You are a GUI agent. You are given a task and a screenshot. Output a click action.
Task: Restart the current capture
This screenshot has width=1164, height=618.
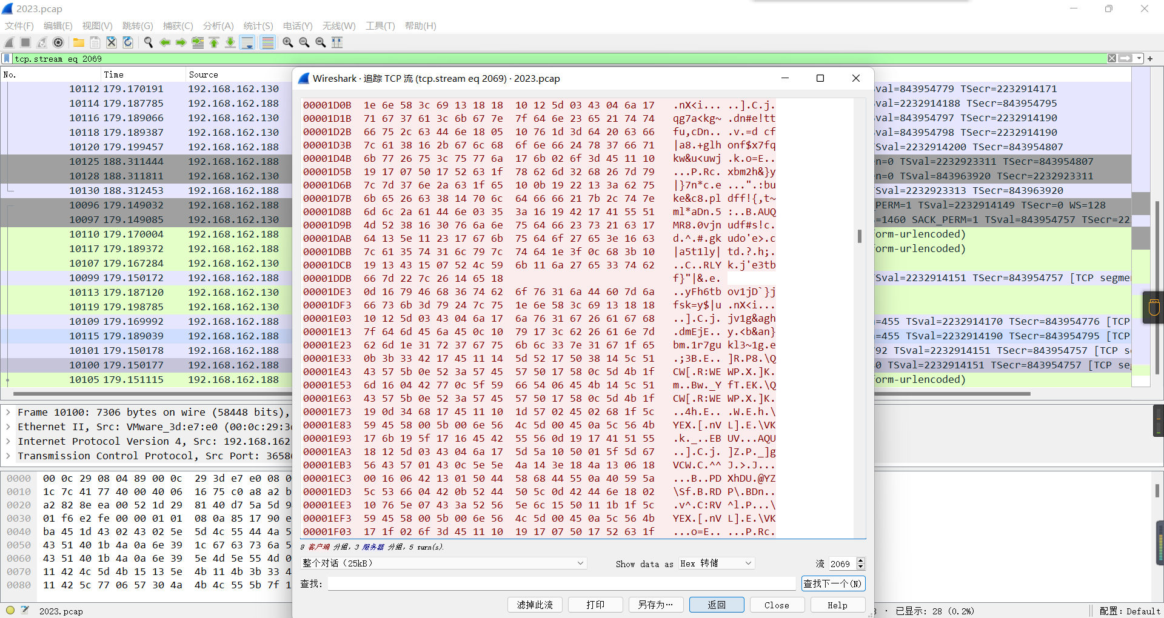(x=42, y=42)
